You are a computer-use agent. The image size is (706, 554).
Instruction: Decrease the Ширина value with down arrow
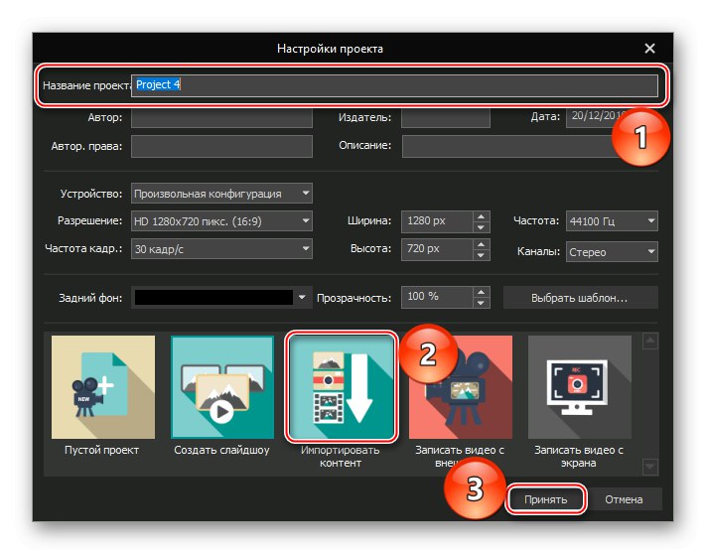click(x=481, y=226)
